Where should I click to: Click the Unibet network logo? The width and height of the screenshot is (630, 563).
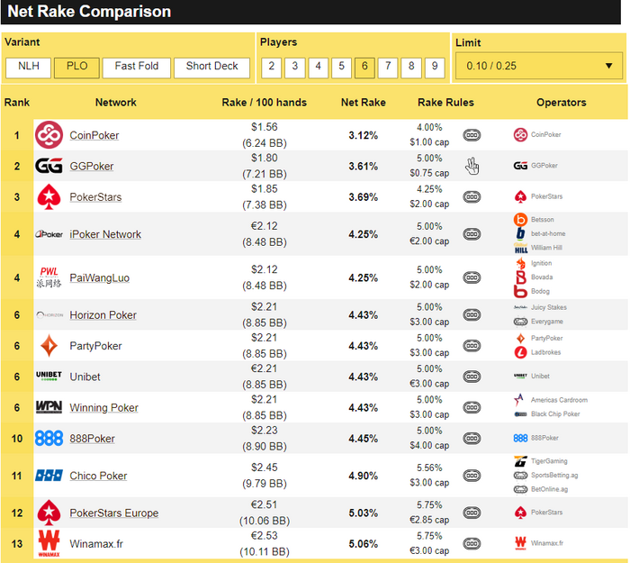click(x=49, y=376)
